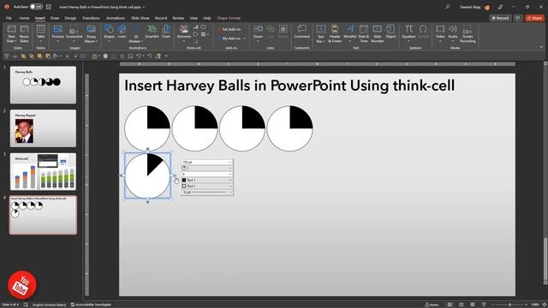This screenshot has height=308, width=548.
Task: Insert Date & Time
Action: pyautogui.click(x=364, y=34)
